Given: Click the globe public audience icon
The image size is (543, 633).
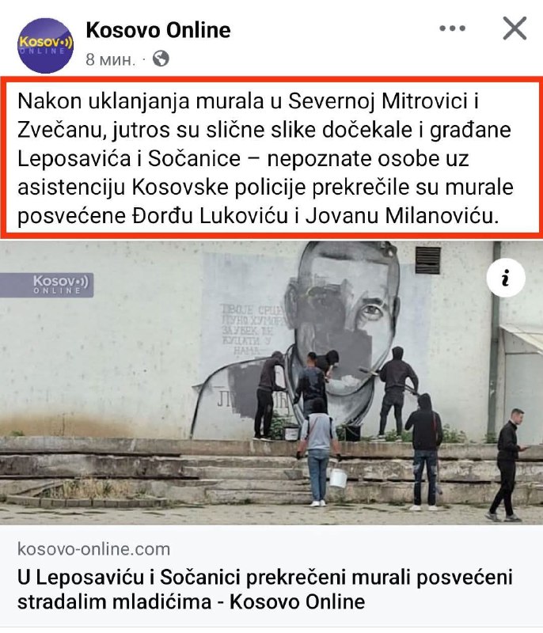Looking at the screenshot, I should coord(161,59).
